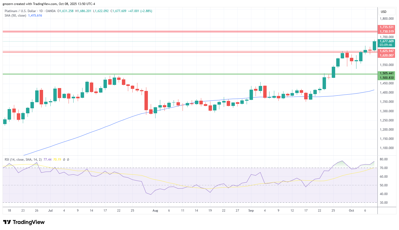Click the 80.00 RSI axis tick

pyautogui.click(x=384, y=159)
